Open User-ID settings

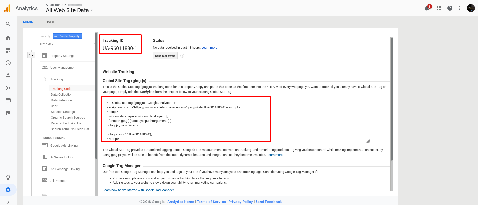pyautogui.click(x=56, y=106)
